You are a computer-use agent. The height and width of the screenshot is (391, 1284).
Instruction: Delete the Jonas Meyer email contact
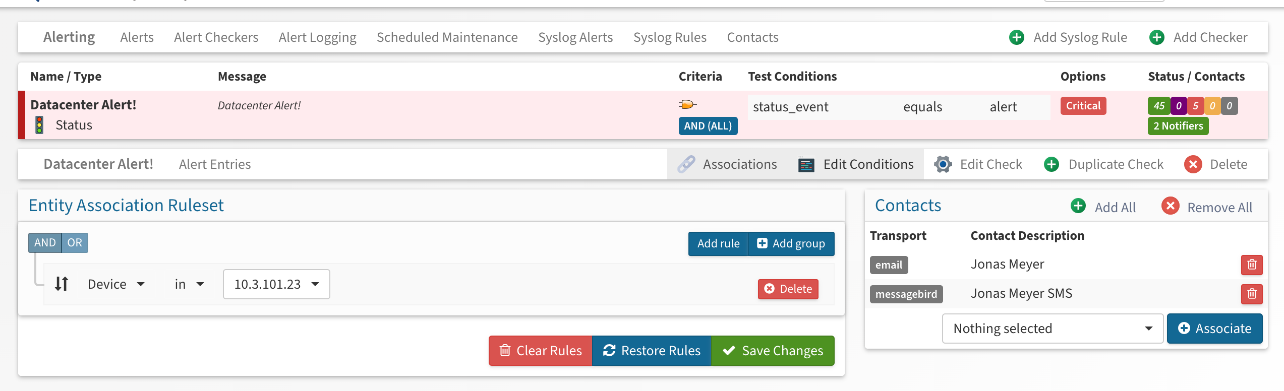[1251, 265]
